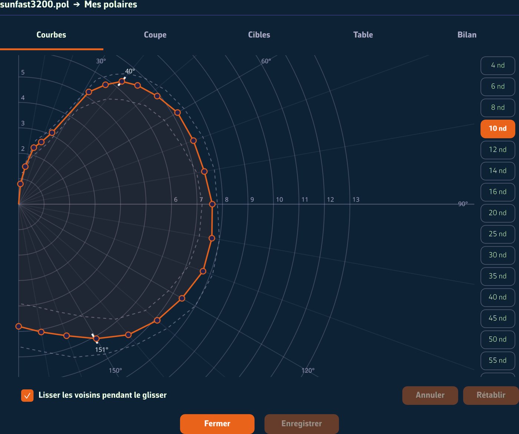Switch to the Coupe tab

(x=155, y=35)
